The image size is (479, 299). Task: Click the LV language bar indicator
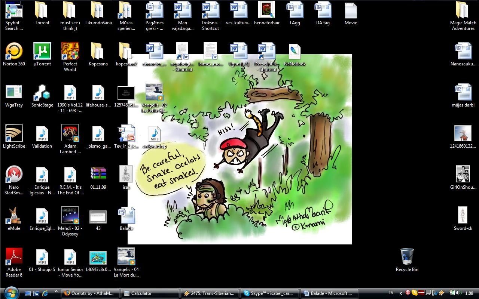[x=391, y=293]
